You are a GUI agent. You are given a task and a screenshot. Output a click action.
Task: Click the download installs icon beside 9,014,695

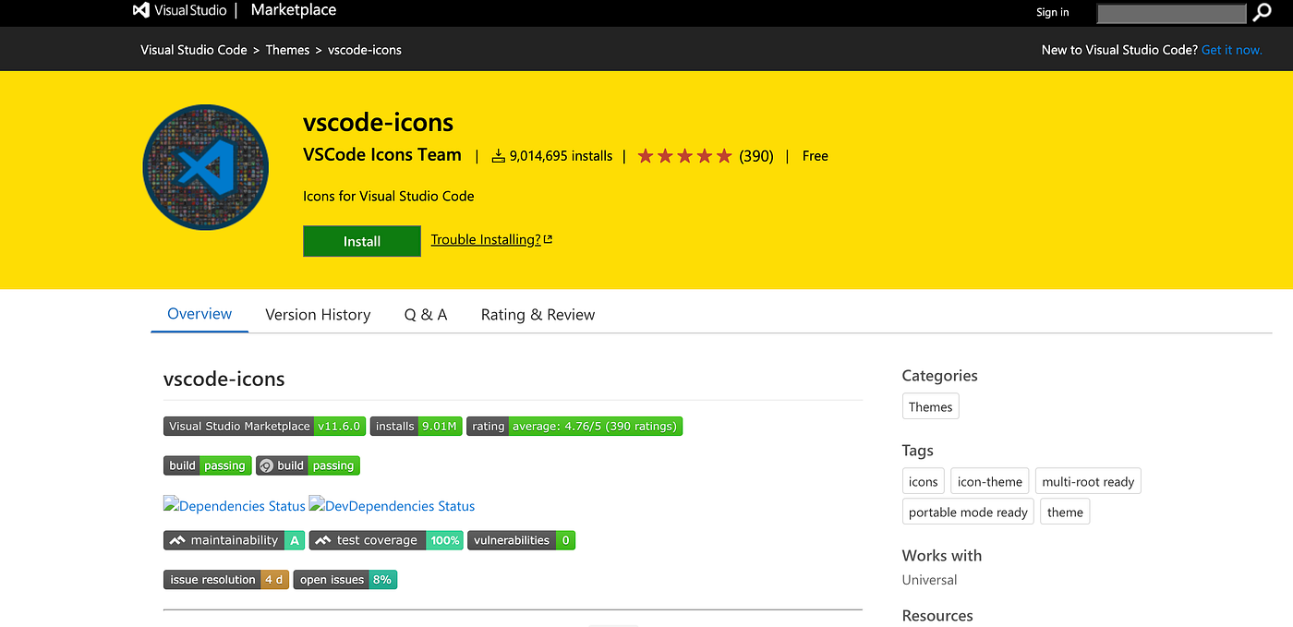coord(497,155)
